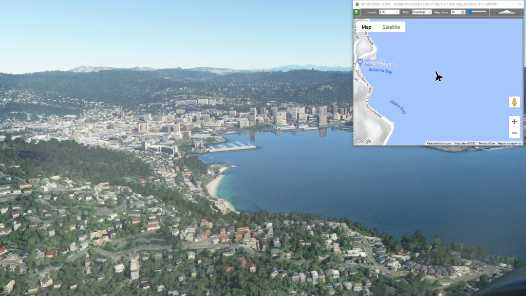526x296 pixels.
Task: Select the Street View pegman icon
Action: pyautogui.click(x=514, y=102)
